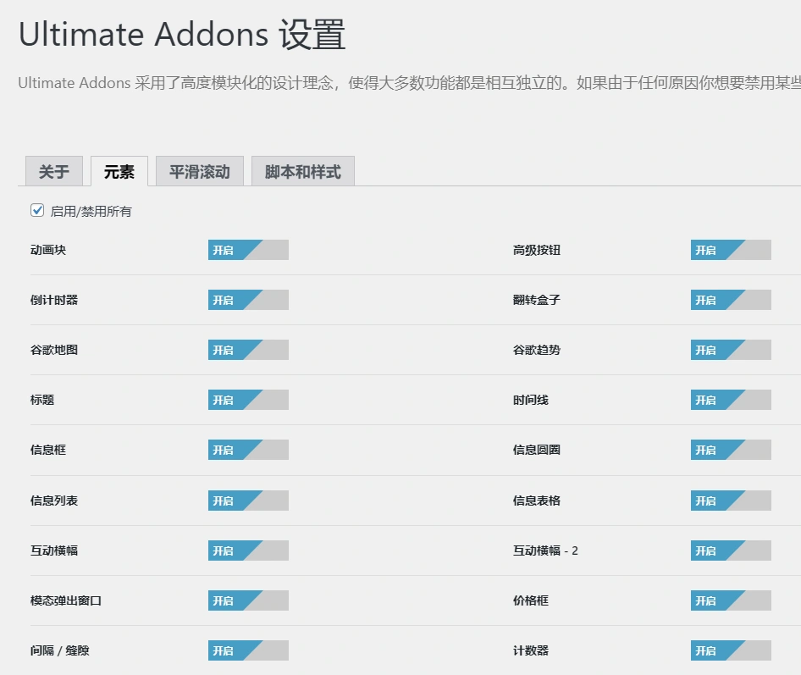
Task: Toggle off the 动画块 switch
Action: tap(247, 250)
